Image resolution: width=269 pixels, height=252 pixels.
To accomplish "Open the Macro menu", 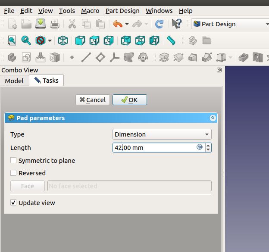I will coord(90,11).
